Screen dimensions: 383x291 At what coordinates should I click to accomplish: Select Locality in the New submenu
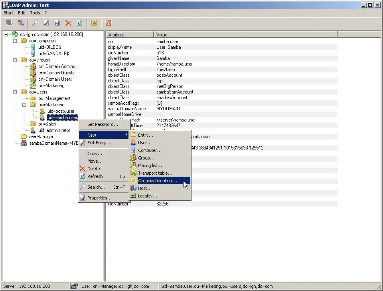coord(160,196)
